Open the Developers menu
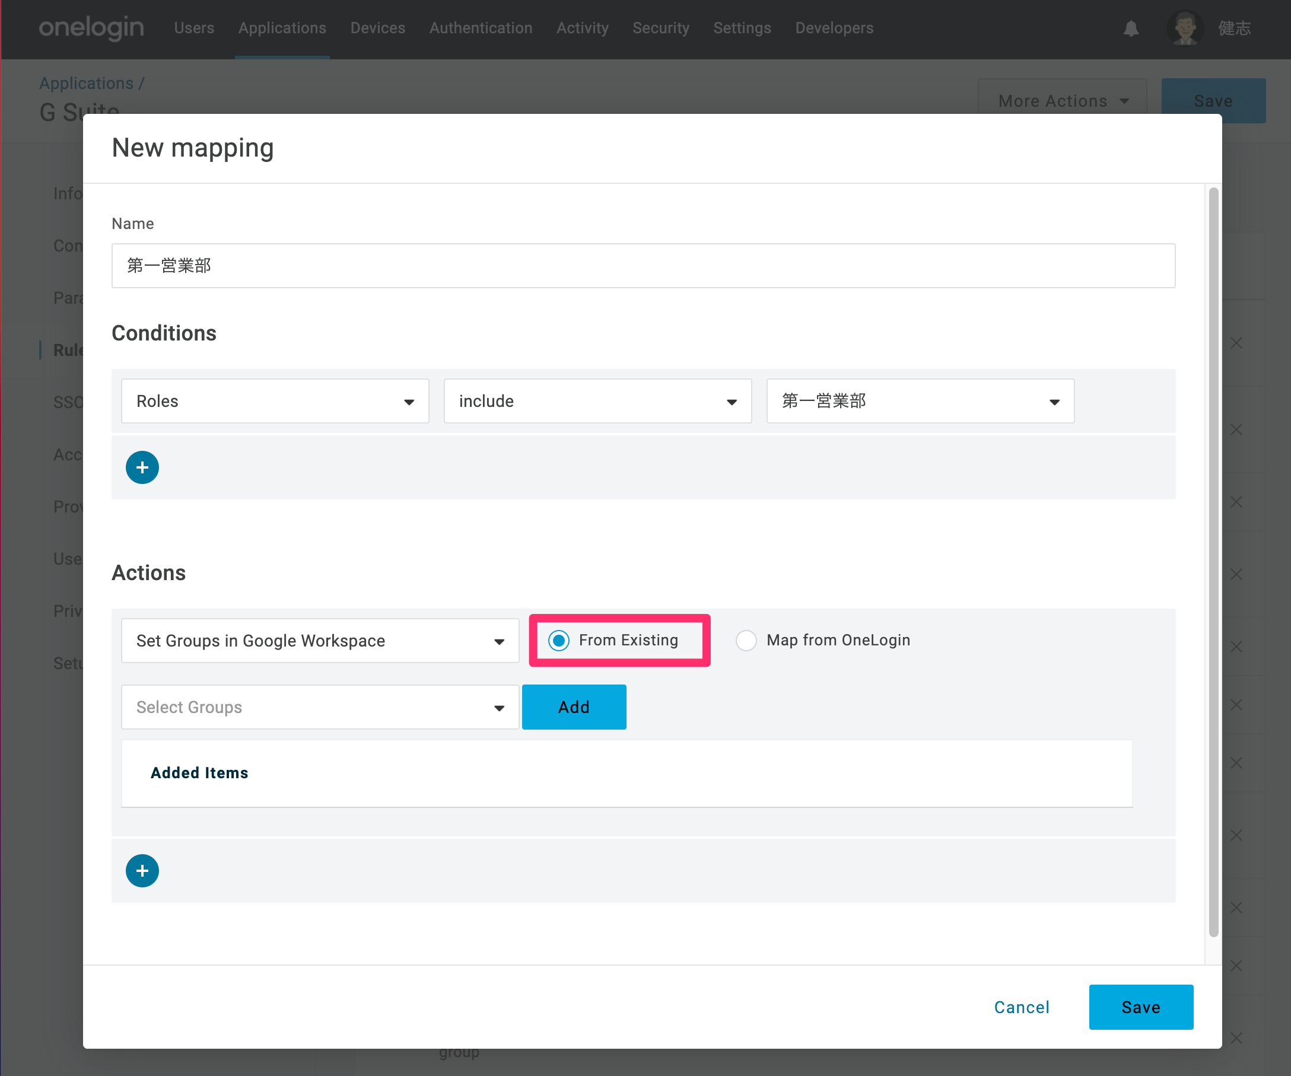Viewport: 1291px width, 1076px height. 834,28
